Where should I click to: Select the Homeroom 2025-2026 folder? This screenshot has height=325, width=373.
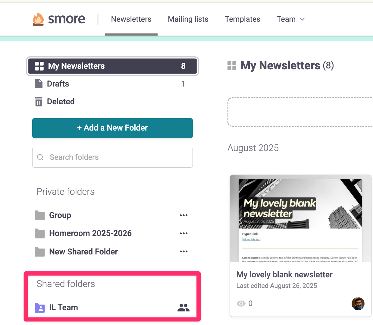90,233
